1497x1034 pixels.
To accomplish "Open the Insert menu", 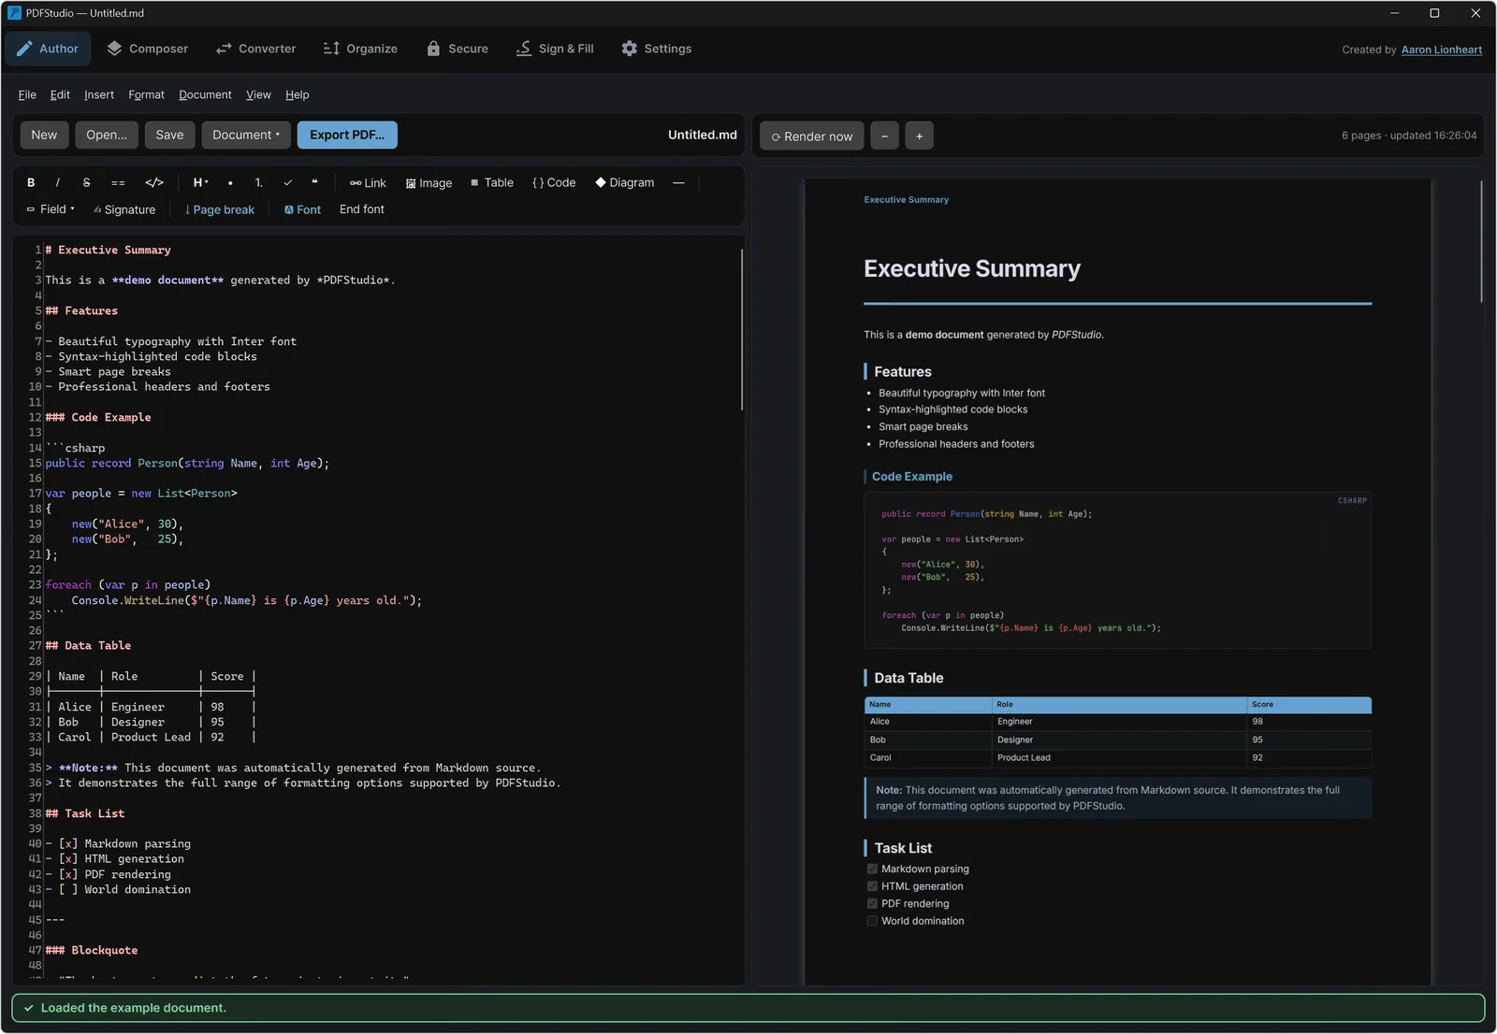I will click(x=99, y=94).
